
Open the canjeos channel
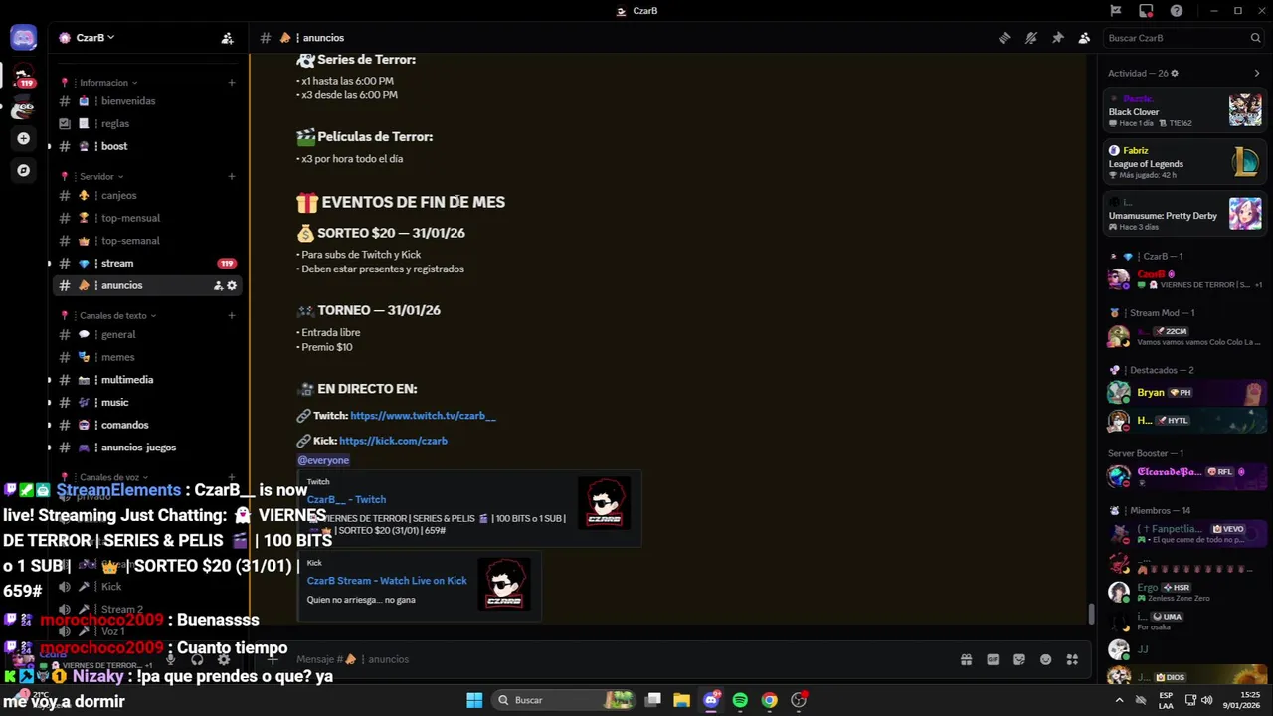pos(146,195)
